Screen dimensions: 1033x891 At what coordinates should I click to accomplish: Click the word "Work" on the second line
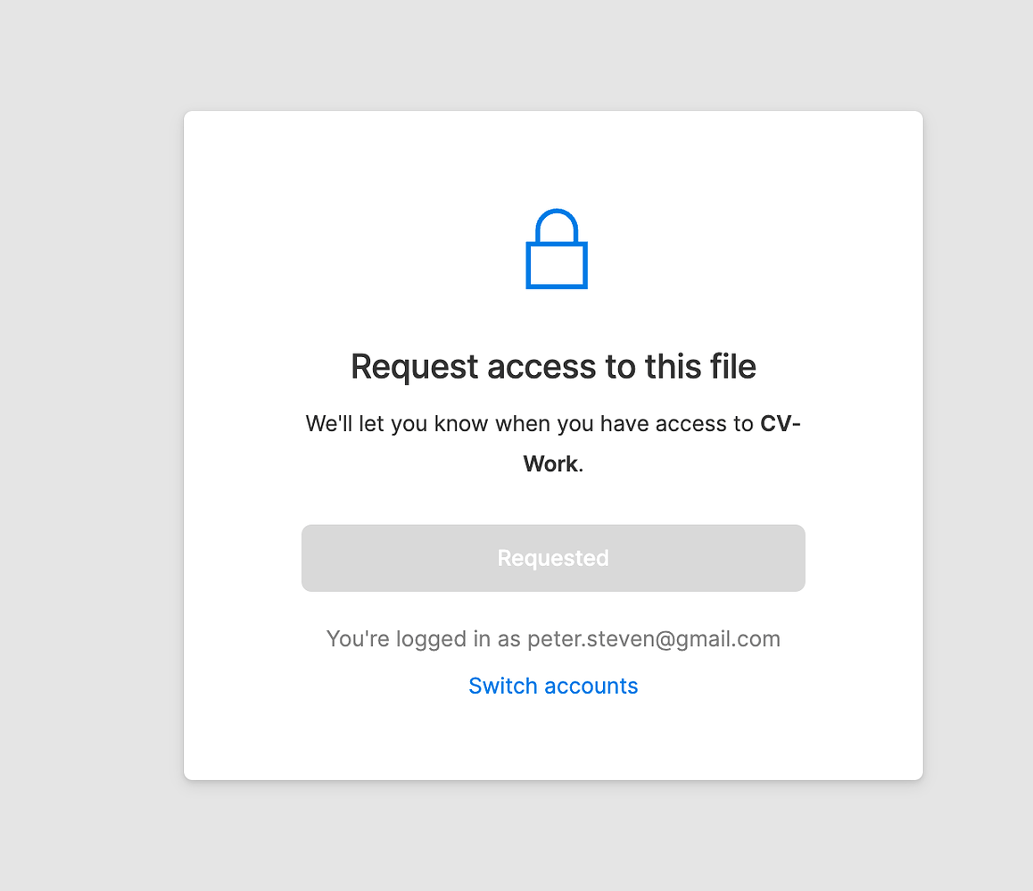(550, 464)
